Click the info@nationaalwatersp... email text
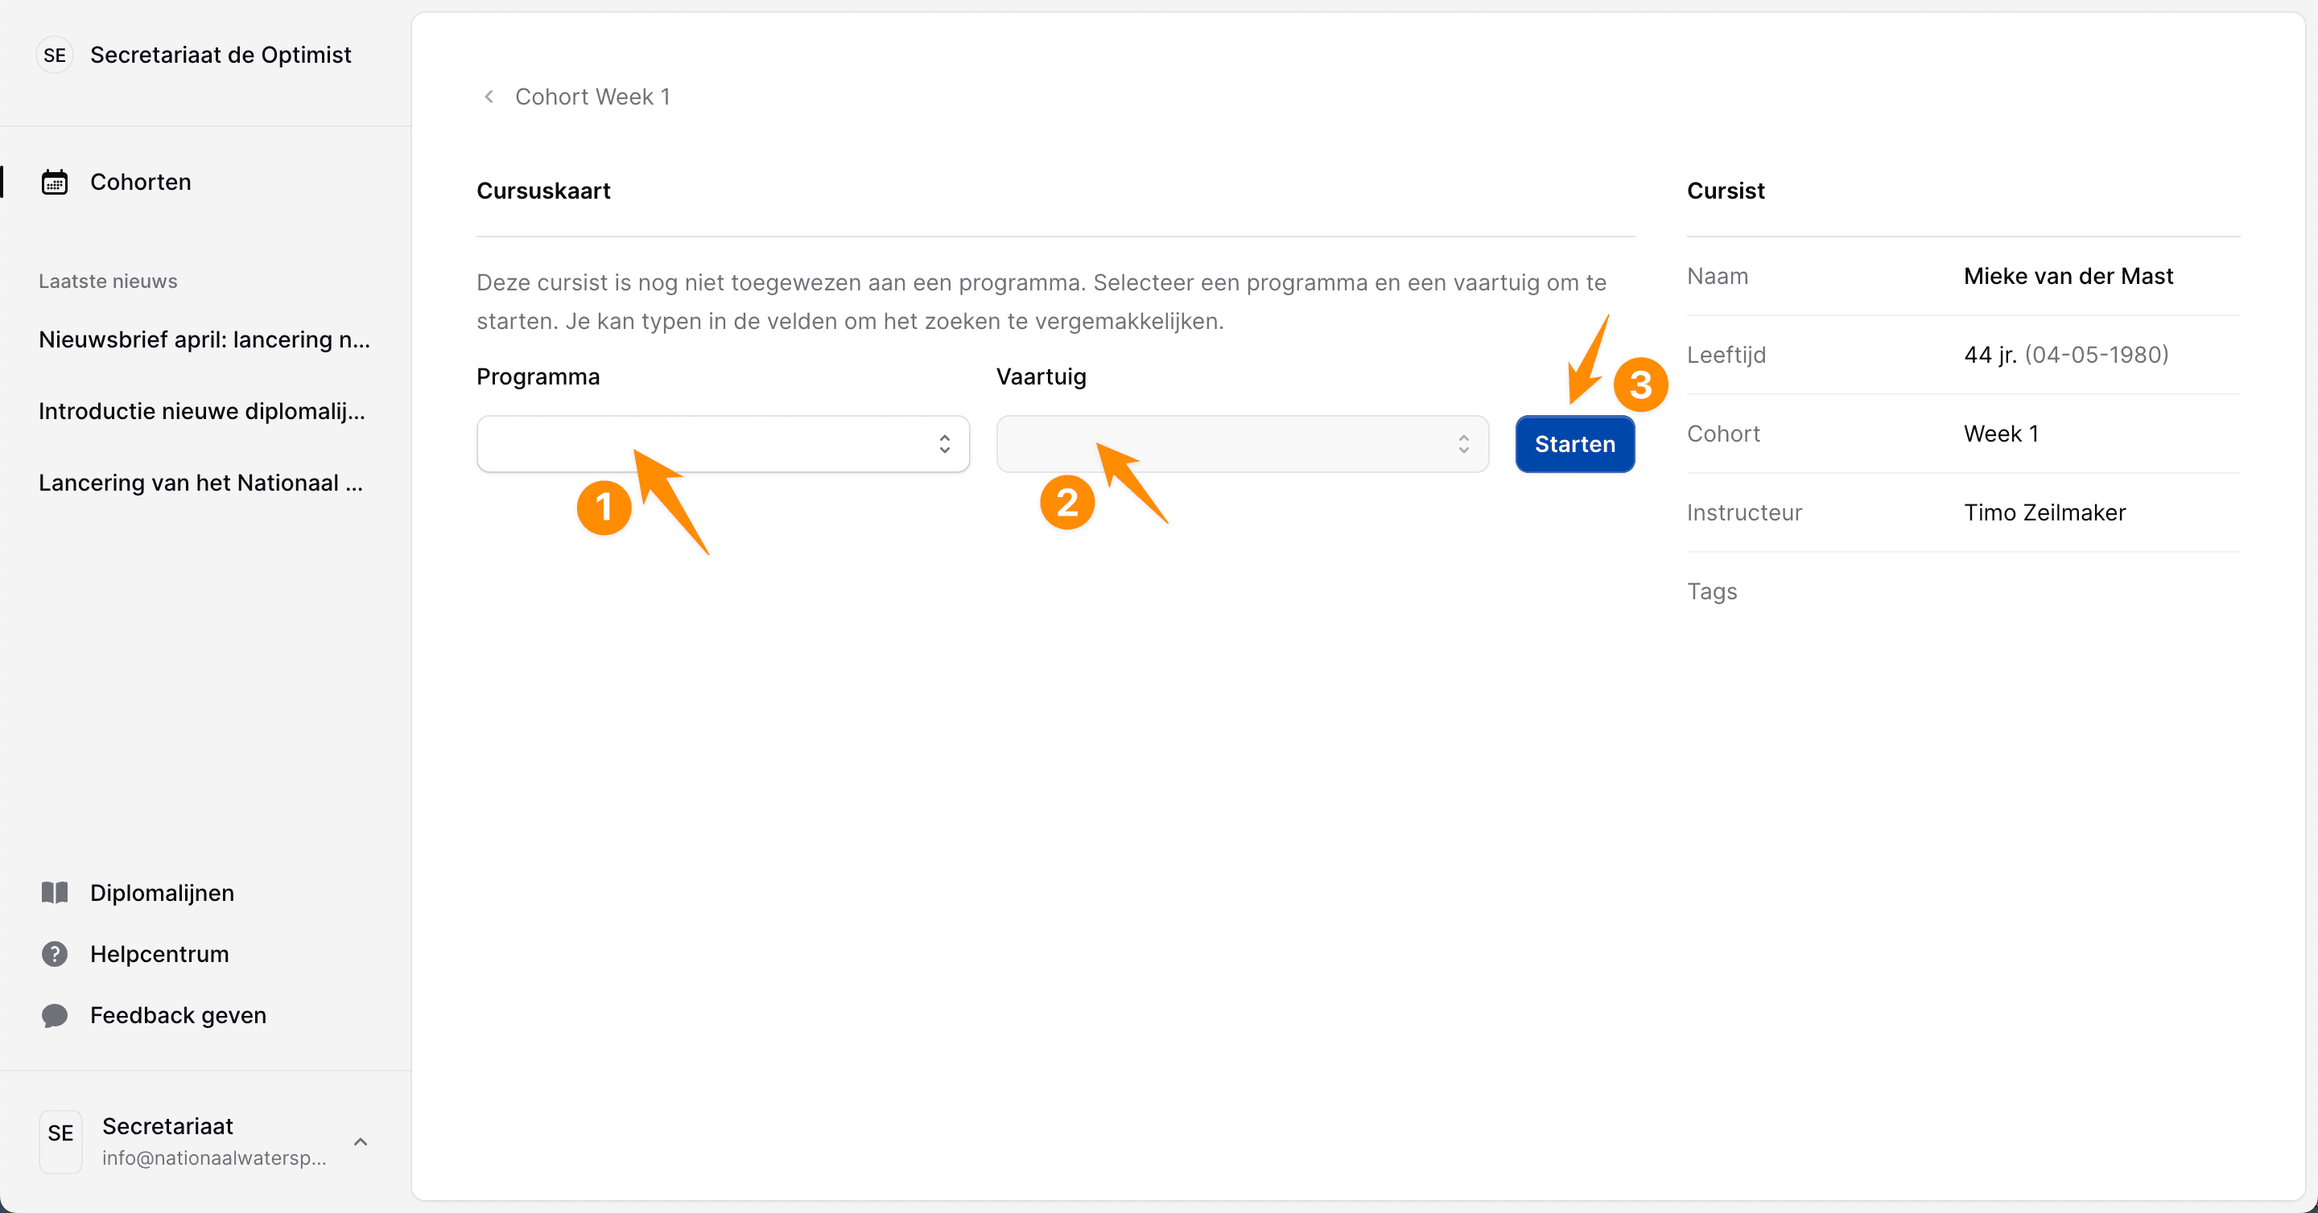The image size is (2318, 1213). [x=214, y=1157]
